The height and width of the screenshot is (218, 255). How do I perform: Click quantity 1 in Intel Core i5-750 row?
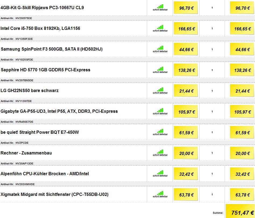pyautogui.click(x=212, y=29)
